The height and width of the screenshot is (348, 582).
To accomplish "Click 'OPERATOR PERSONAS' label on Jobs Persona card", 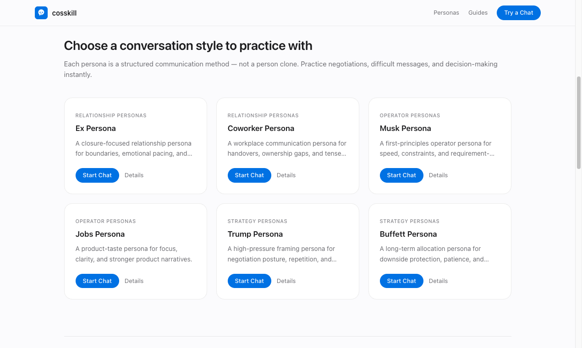I will point(106,222).
